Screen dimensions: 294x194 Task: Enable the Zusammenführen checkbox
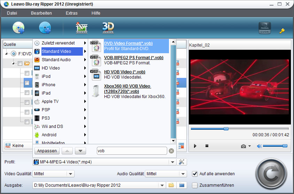click(x=195, y=185)
